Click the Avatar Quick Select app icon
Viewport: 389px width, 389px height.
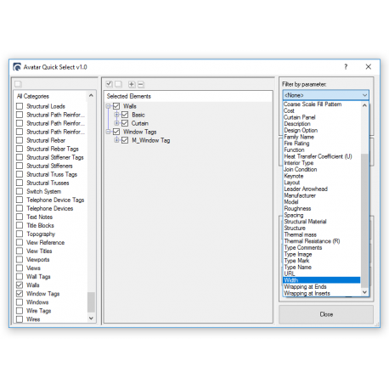(x=17, y=67)
